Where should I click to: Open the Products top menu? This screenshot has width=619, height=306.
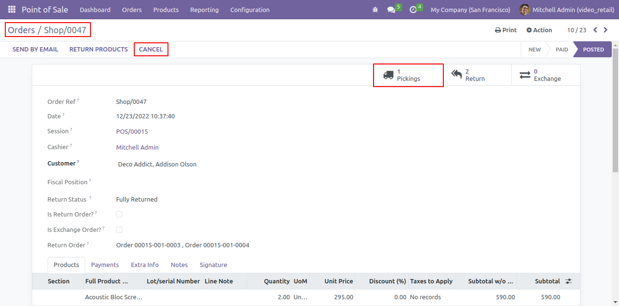click(166, 10)
